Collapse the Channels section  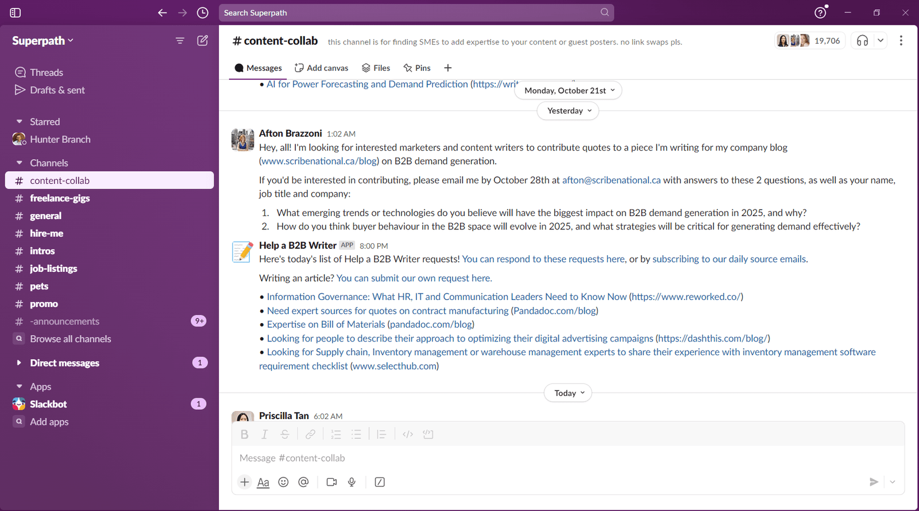(19, 163)
